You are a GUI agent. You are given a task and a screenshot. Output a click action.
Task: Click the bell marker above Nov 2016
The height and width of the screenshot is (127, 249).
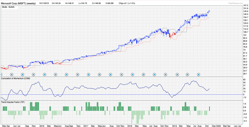tap(77, 74)
